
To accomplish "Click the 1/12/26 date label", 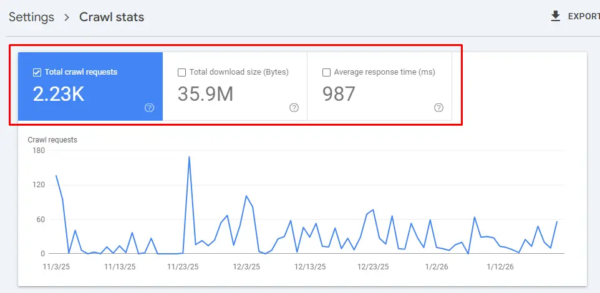I will (500, 267).
